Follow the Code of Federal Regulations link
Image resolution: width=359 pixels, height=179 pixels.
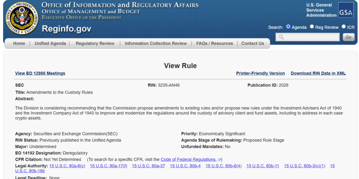coord(188,159)
